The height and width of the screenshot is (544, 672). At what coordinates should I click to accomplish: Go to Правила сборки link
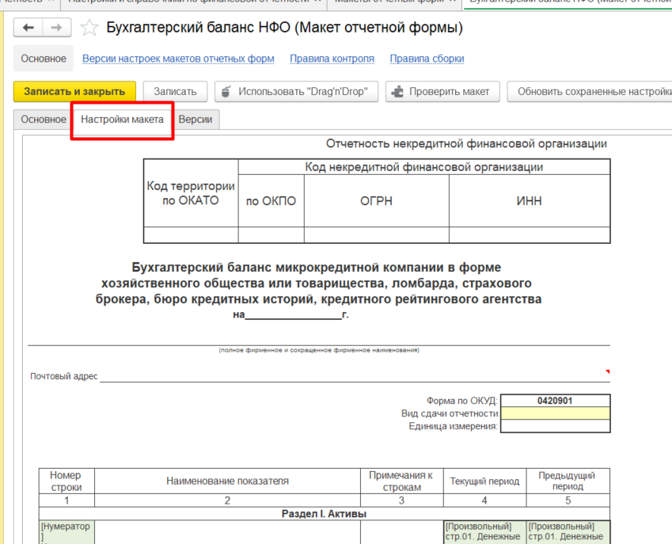tap(427, 59)
